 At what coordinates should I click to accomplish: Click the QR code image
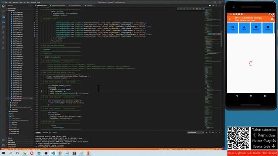[x=238, y=138]
